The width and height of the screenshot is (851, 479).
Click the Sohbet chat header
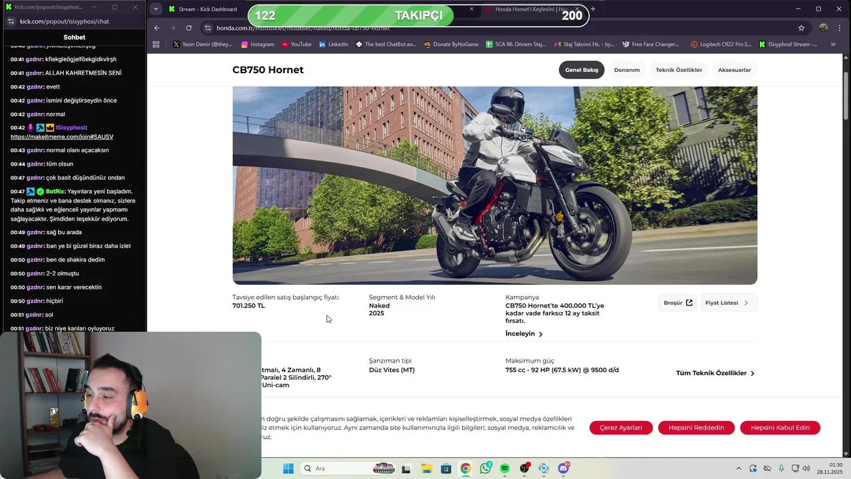coord(74,37)
